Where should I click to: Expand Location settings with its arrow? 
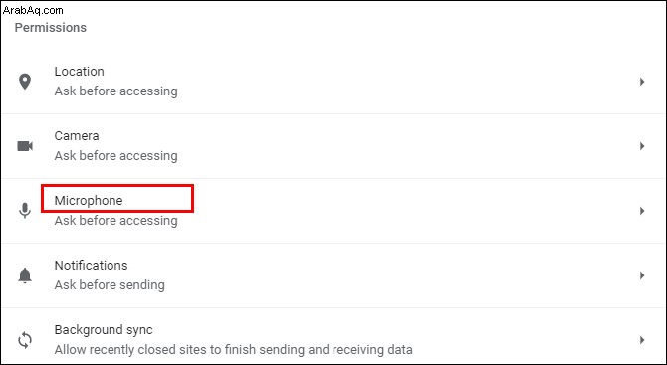[x=642, y=82]
